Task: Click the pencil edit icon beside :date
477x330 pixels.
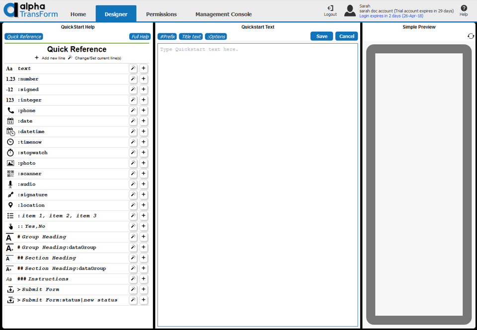Action: click(x=133, y=121)
